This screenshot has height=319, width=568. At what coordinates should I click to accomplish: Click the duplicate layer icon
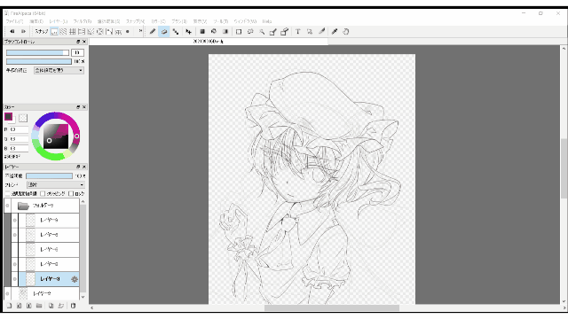(x=51, y=306)
